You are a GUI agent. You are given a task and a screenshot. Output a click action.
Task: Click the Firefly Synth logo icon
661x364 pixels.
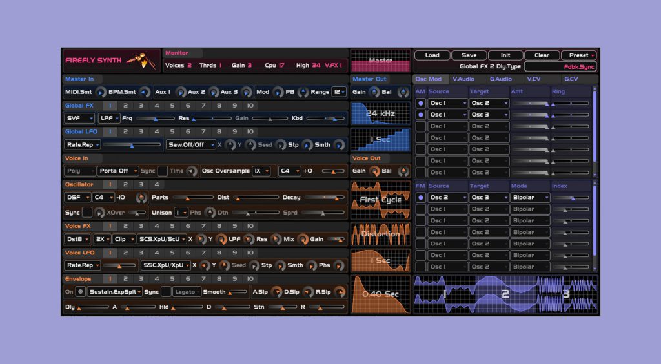pyautogui.click(x=140, y=61)
